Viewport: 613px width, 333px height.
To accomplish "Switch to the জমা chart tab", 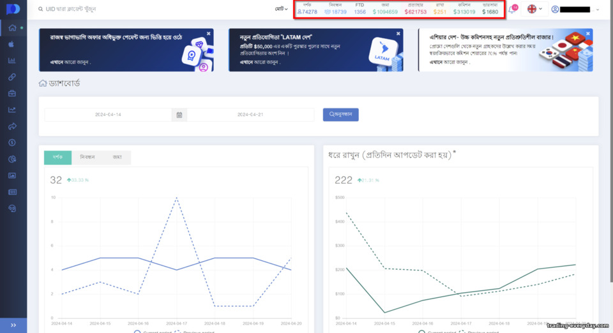I will 117,158.
